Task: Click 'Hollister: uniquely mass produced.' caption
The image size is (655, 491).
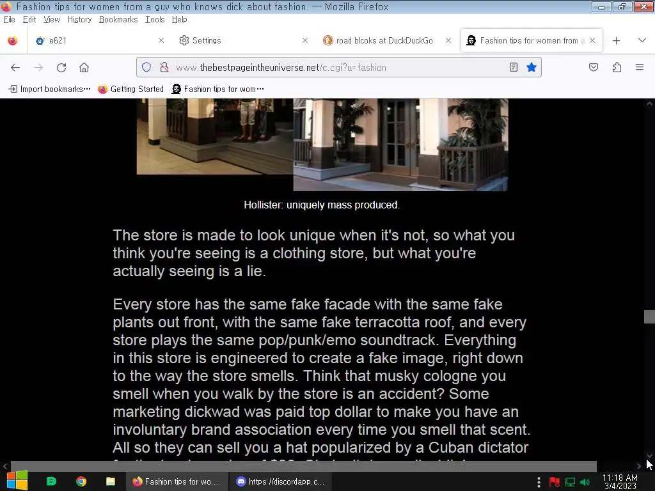Action: tap(322, 205)
